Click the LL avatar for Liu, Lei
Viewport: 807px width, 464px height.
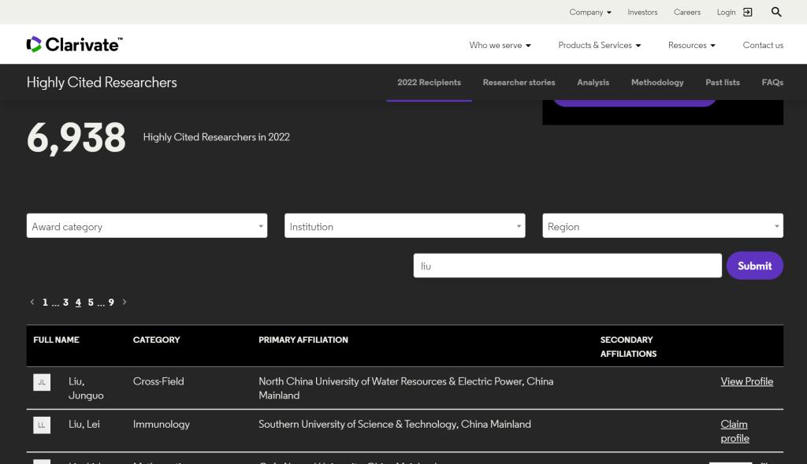(x=42, y=425)
